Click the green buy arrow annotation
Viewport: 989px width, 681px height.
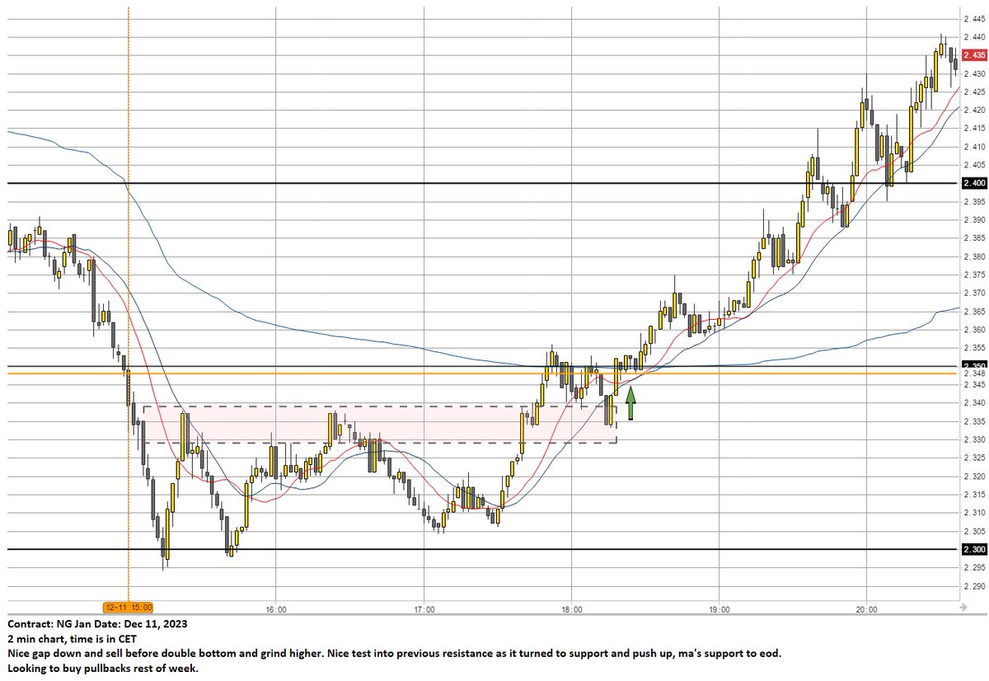[x=630, y=402]
